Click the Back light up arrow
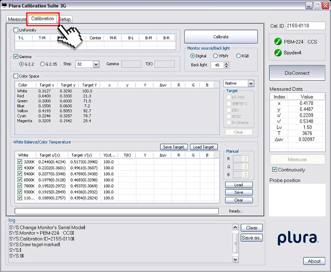This screenshot has height=272, width=331. click(227, 63)
